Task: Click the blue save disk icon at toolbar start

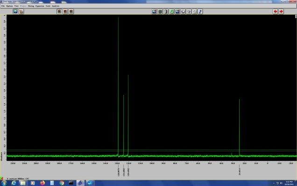Action: tap(15, 12)
